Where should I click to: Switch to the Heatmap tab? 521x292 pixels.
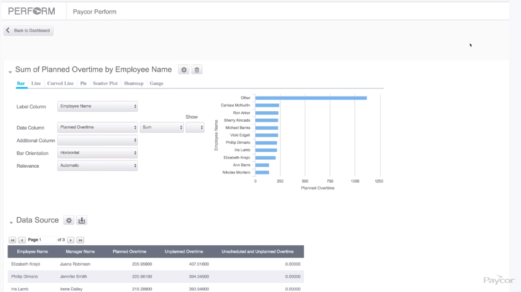pos(133,84)
